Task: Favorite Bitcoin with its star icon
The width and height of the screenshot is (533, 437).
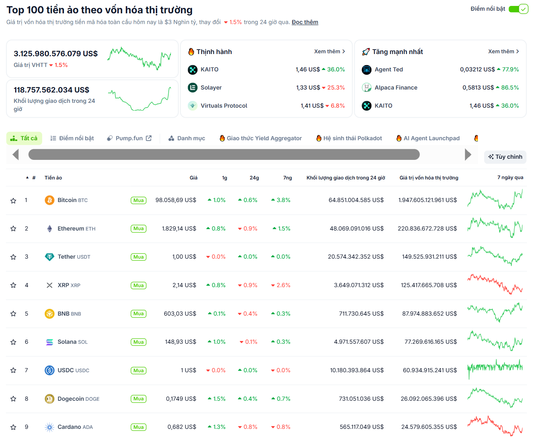Action: pyautogui.click(x=13, y=201)
